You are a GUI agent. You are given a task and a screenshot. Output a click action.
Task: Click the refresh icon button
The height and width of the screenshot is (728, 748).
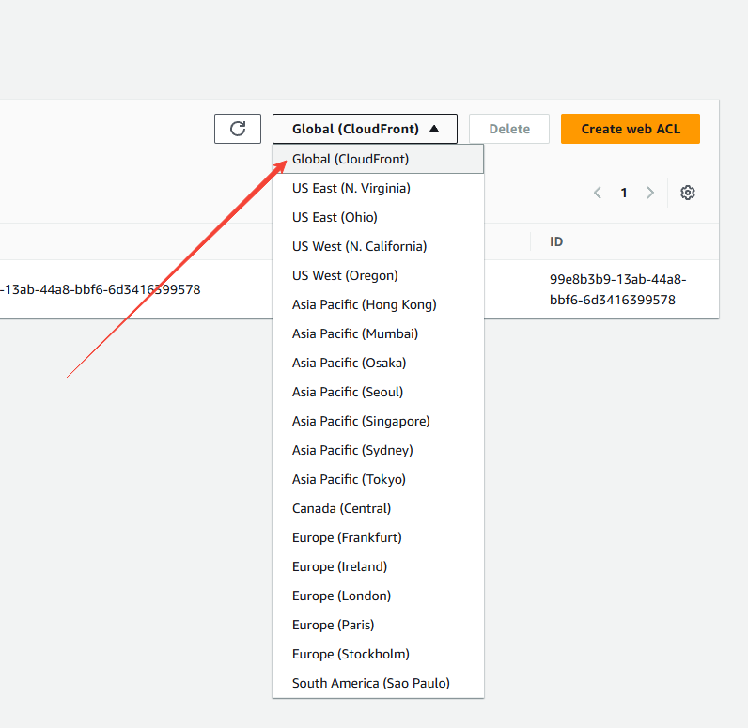[x=238, y=129]
